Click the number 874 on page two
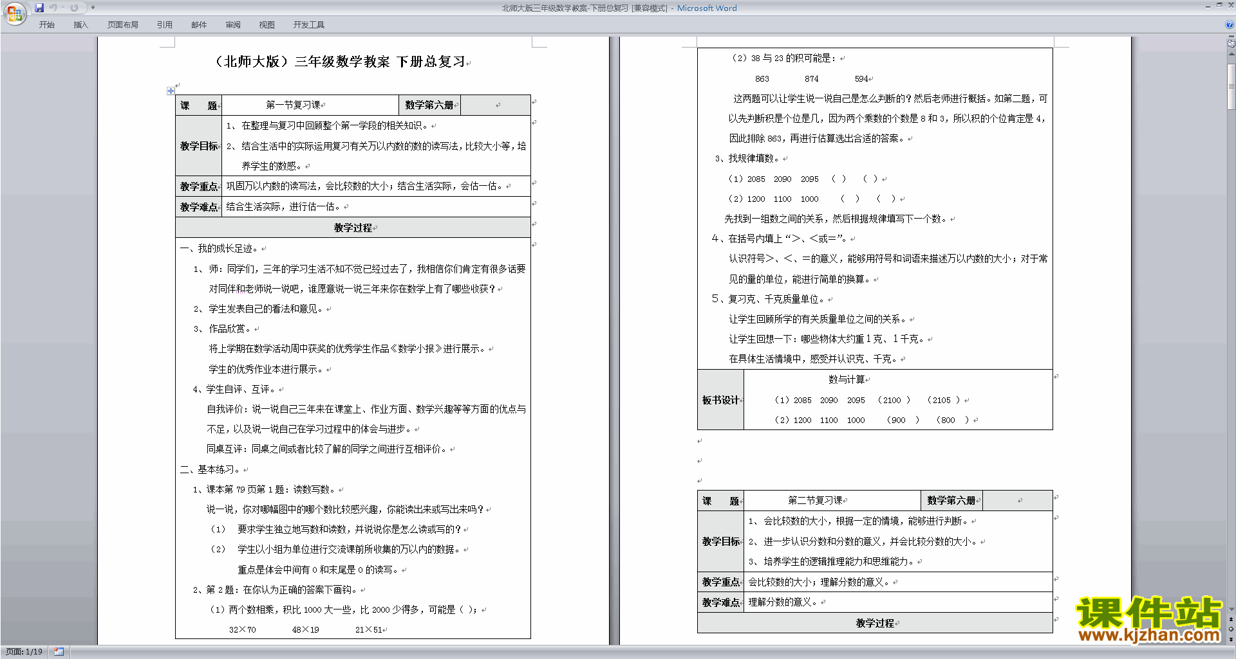Viewport: 1236px width, 659px height. (812, 78)
